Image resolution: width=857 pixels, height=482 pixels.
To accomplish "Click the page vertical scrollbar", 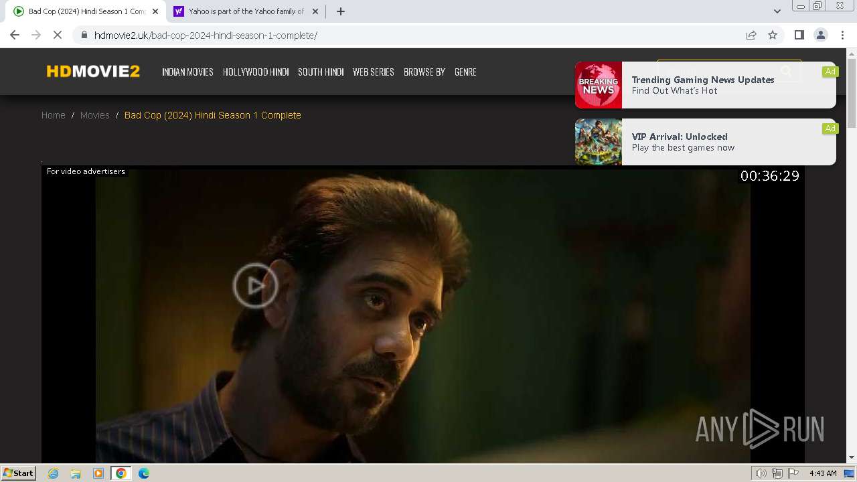I will (x=852, y=94).
